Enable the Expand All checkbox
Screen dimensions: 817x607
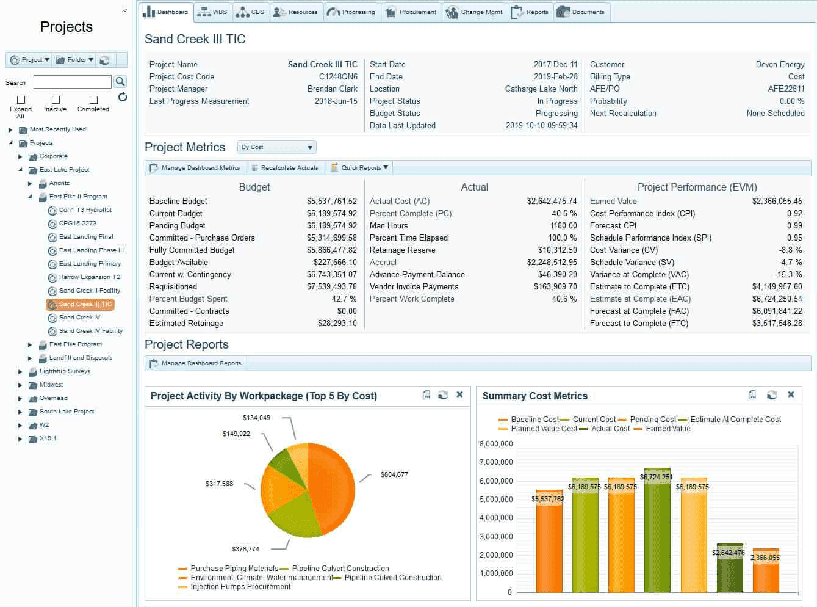(21, 98)
